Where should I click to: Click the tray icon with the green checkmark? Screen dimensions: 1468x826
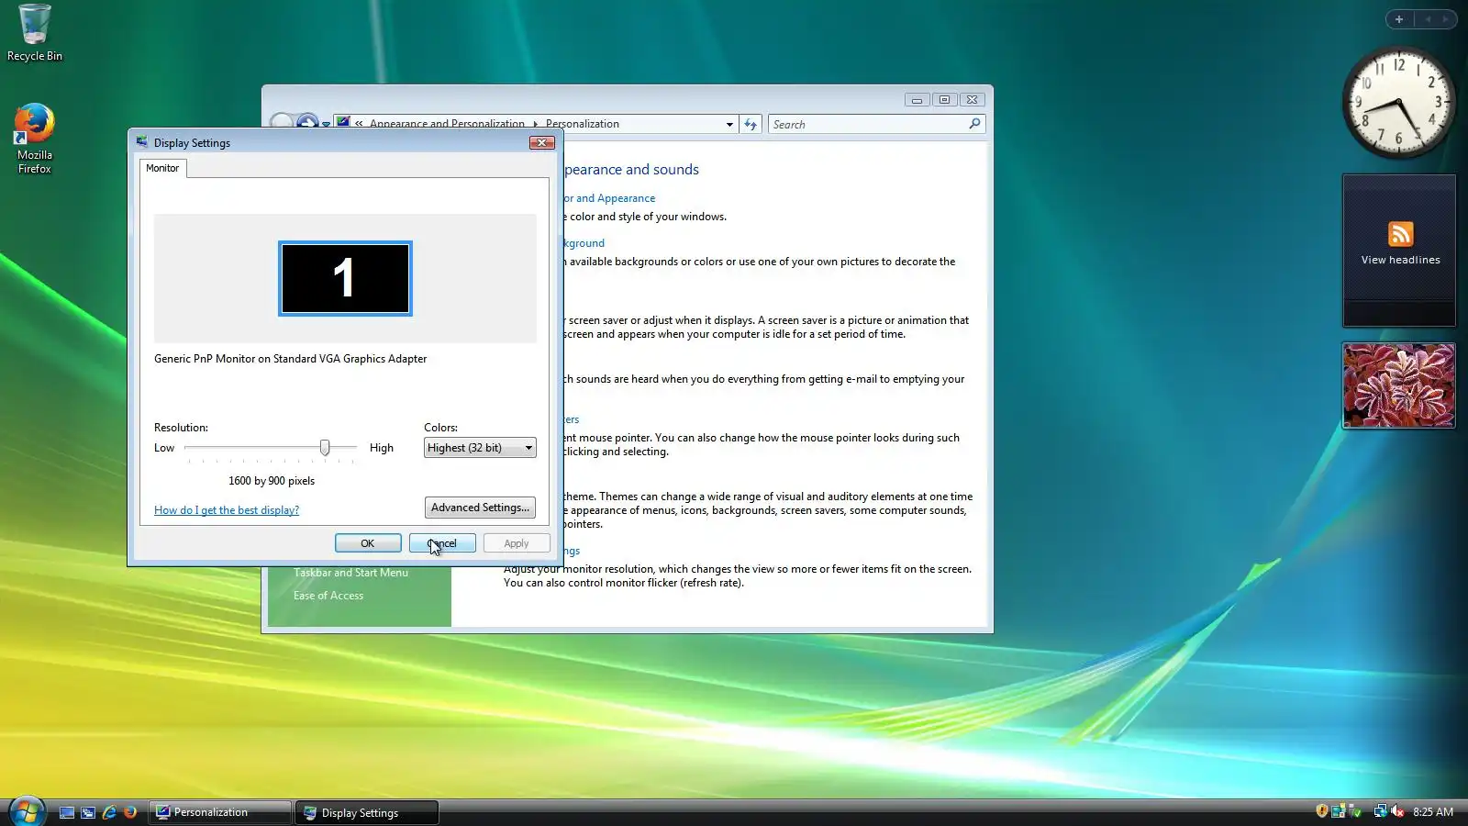point(1355,811)
